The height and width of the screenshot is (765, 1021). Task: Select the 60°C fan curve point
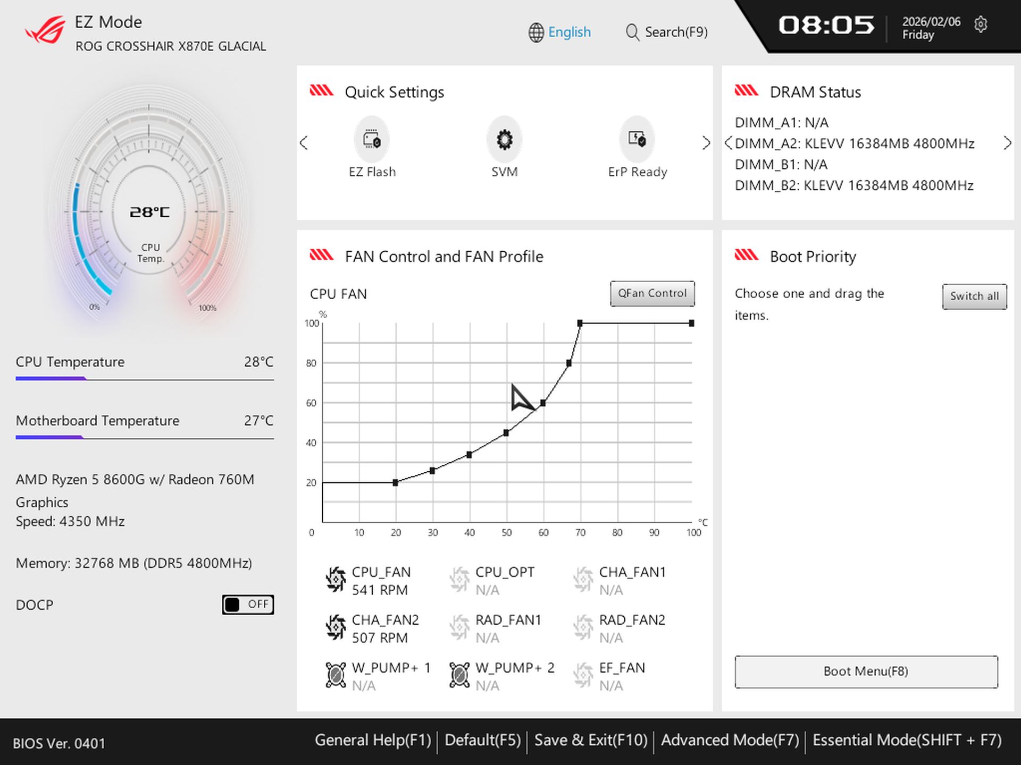coord(543,403)
